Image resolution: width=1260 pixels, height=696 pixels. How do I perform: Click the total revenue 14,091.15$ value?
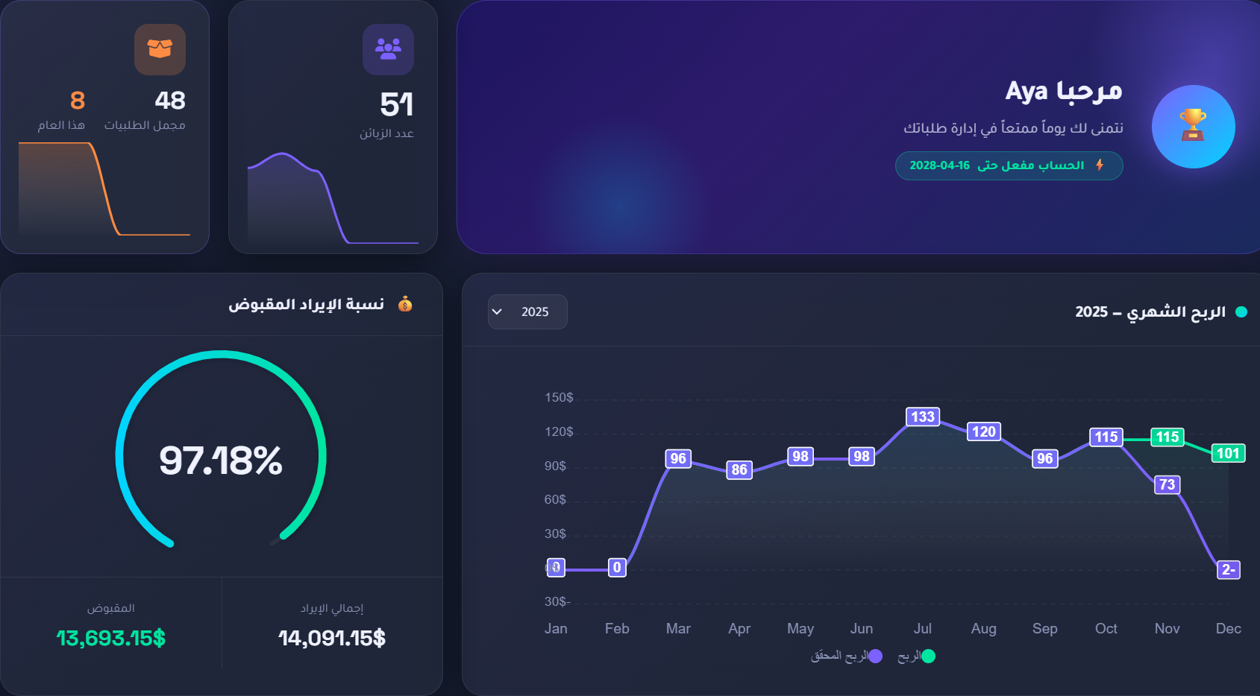(x=332, y=638)
